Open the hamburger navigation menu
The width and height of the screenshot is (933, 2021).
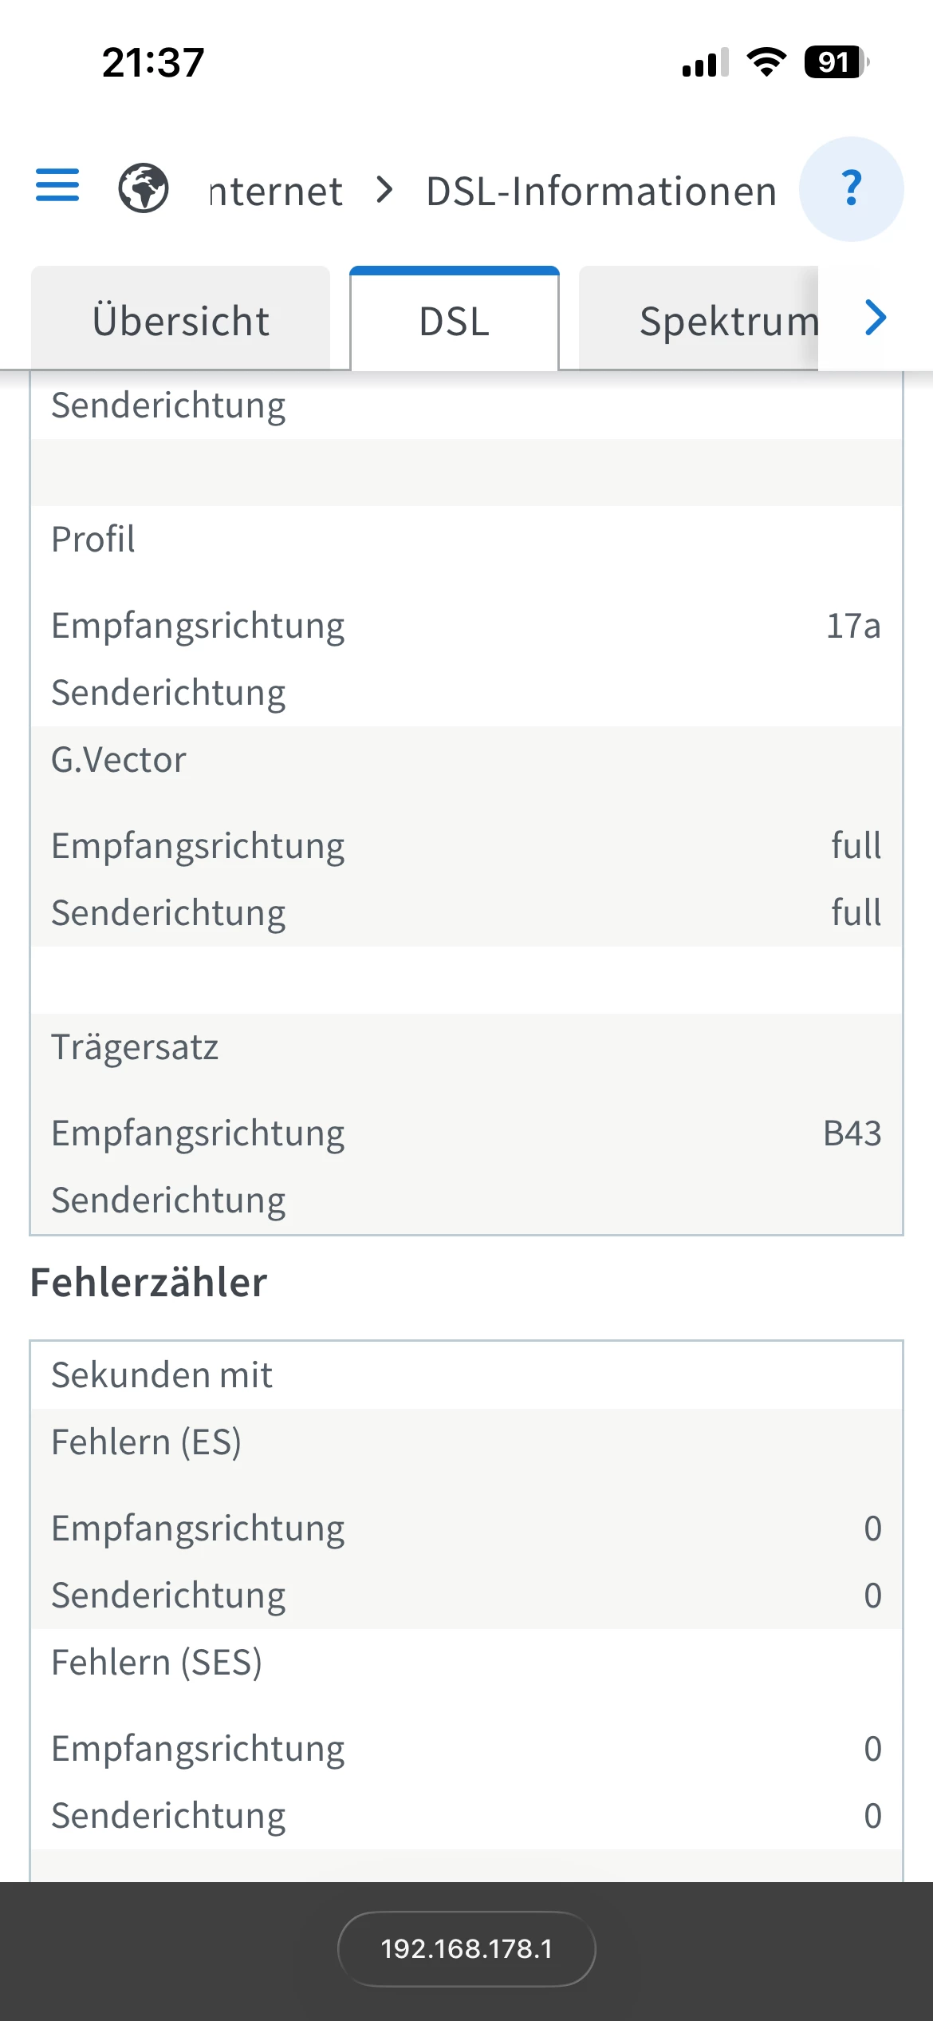(57, 186)
